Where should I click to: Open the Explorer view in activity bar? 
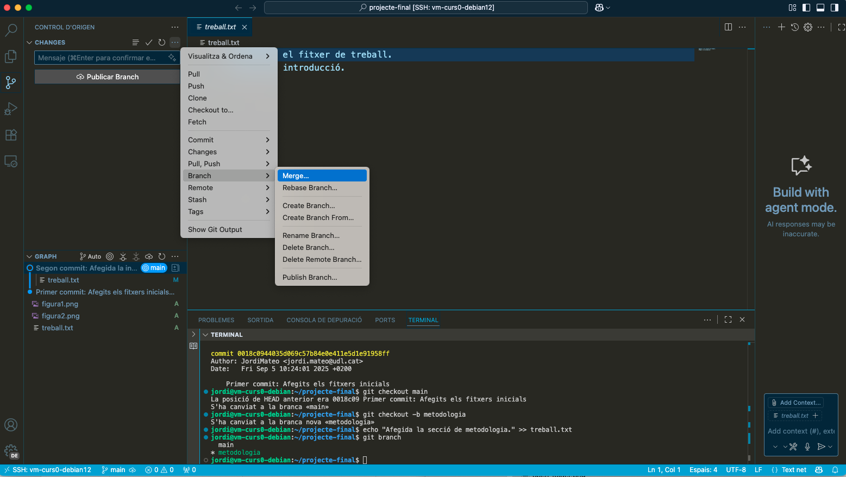point(11,56)
